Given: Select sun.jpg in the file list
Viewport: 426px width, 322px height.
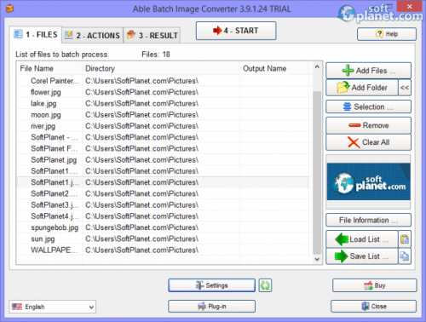Looking at the screenshot, I should click(x=163, y=239).
